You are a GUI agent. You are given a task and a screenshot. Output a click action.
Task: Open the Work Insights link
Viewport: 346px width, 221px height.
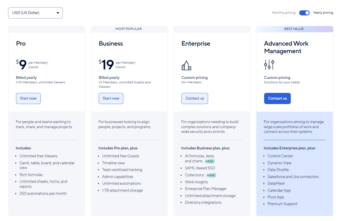[196, 182]
